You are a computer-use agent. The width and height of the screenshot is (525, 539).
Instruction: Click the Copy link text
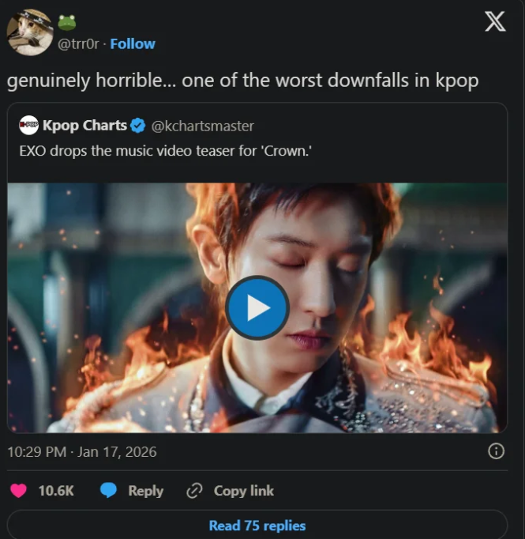click(244, 491)
